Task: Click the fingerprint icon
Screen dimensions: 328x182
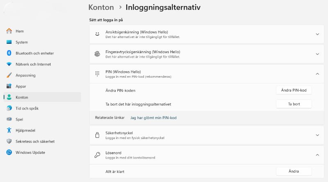Action: coord(97,54)
